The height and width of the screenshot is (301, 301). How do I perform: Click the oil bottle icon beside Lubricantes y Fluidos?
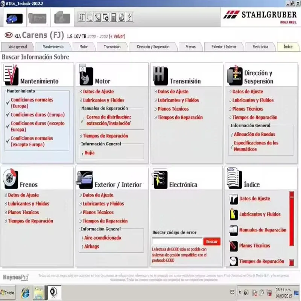[233, 214]
